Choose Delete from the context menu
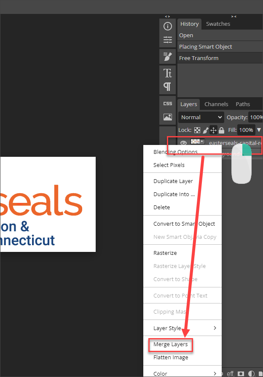263x377 pixels. [161, 207]
